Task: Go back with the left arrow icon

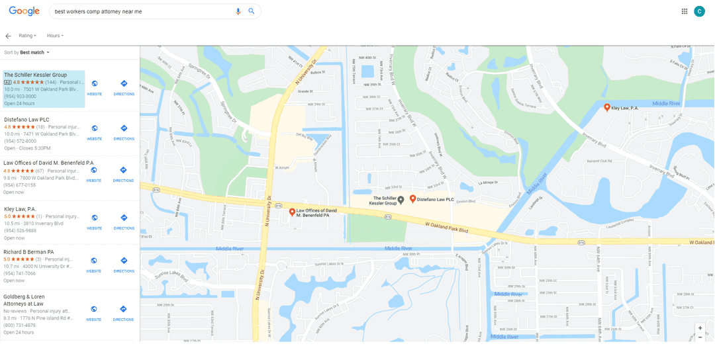Action: click(8, 36)
